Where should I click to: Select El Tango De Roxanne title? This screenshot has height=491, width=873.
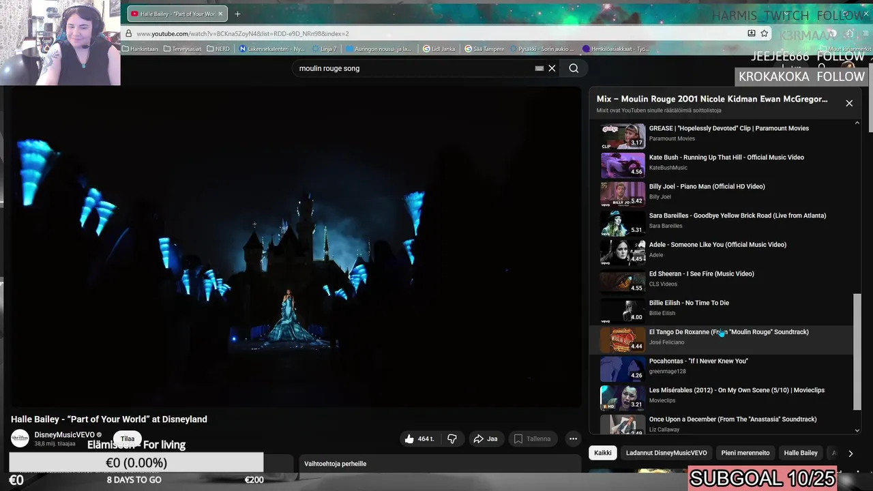coord(728,332)
